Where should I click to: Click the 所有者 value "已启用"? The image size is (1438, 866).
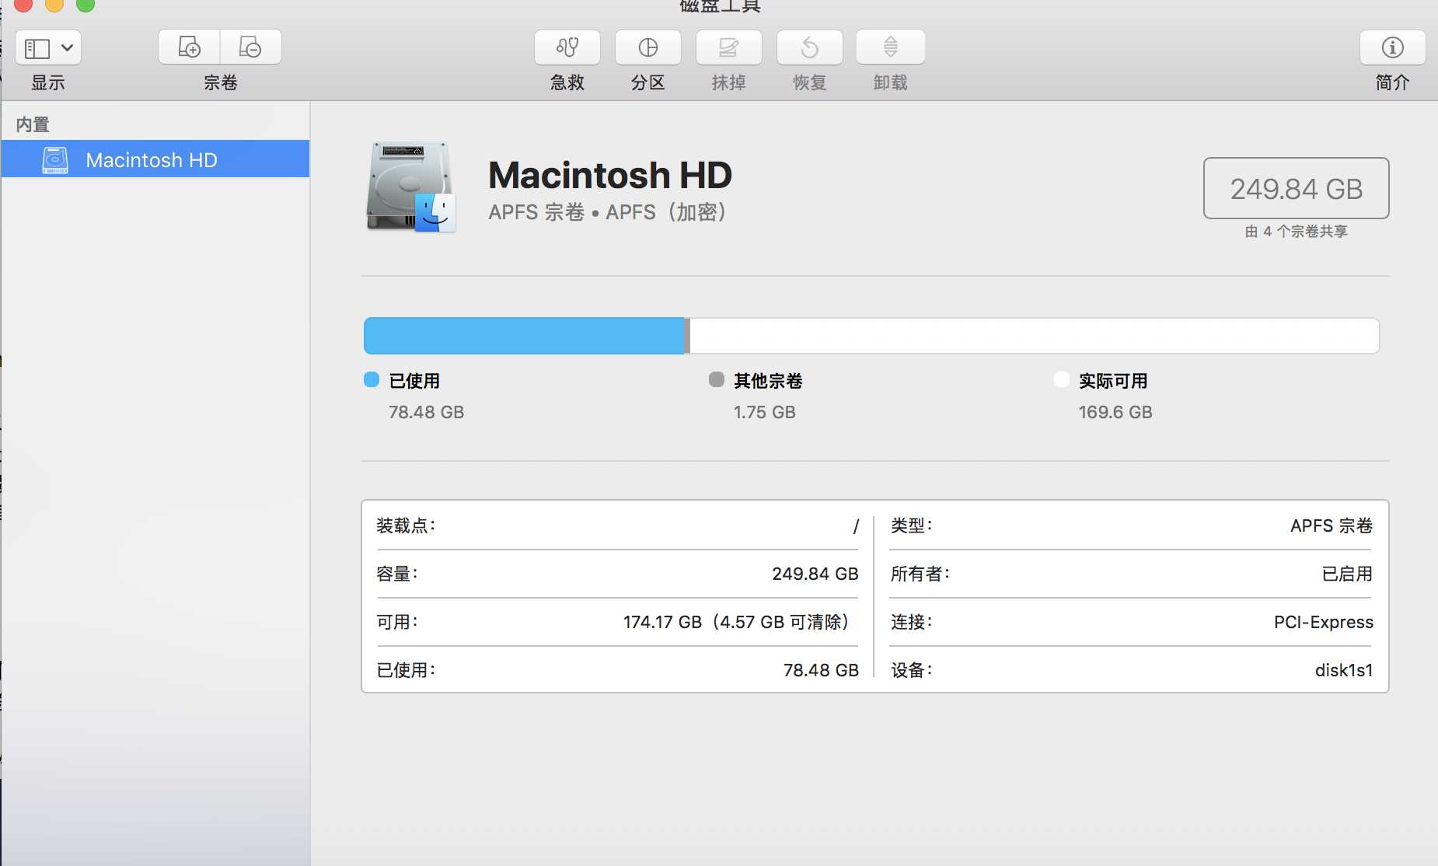(x=1347, y=574)
